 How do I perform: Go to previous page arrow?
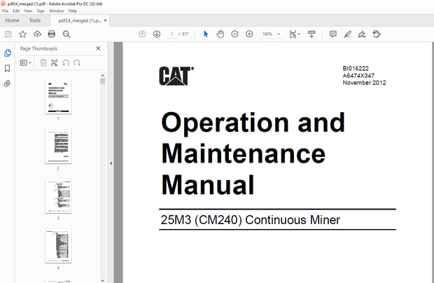(142, 34)
